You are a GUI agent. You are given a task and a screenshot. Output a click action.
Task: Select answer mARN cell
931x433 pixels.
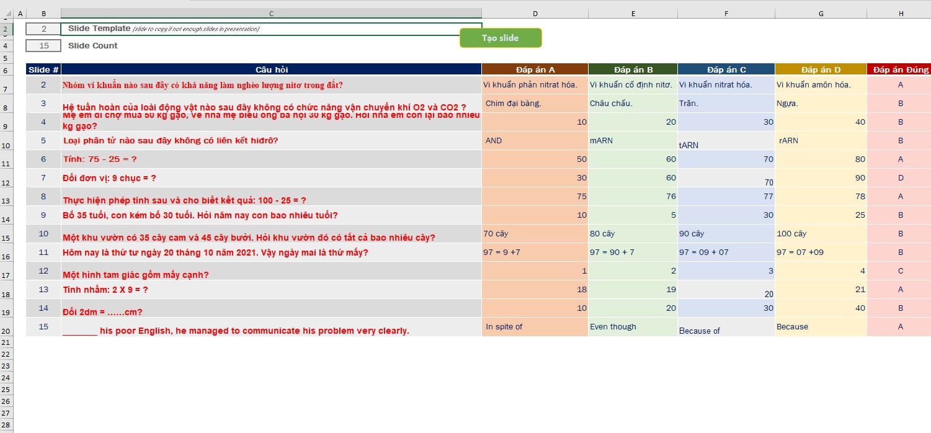click(633, 141)
